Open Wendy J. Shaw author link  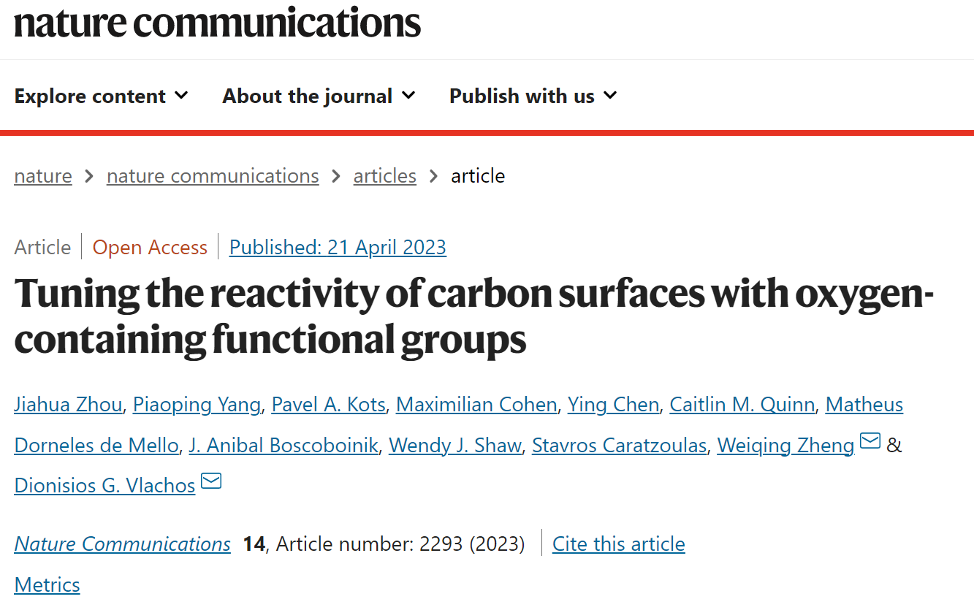[x=455, y=445]
